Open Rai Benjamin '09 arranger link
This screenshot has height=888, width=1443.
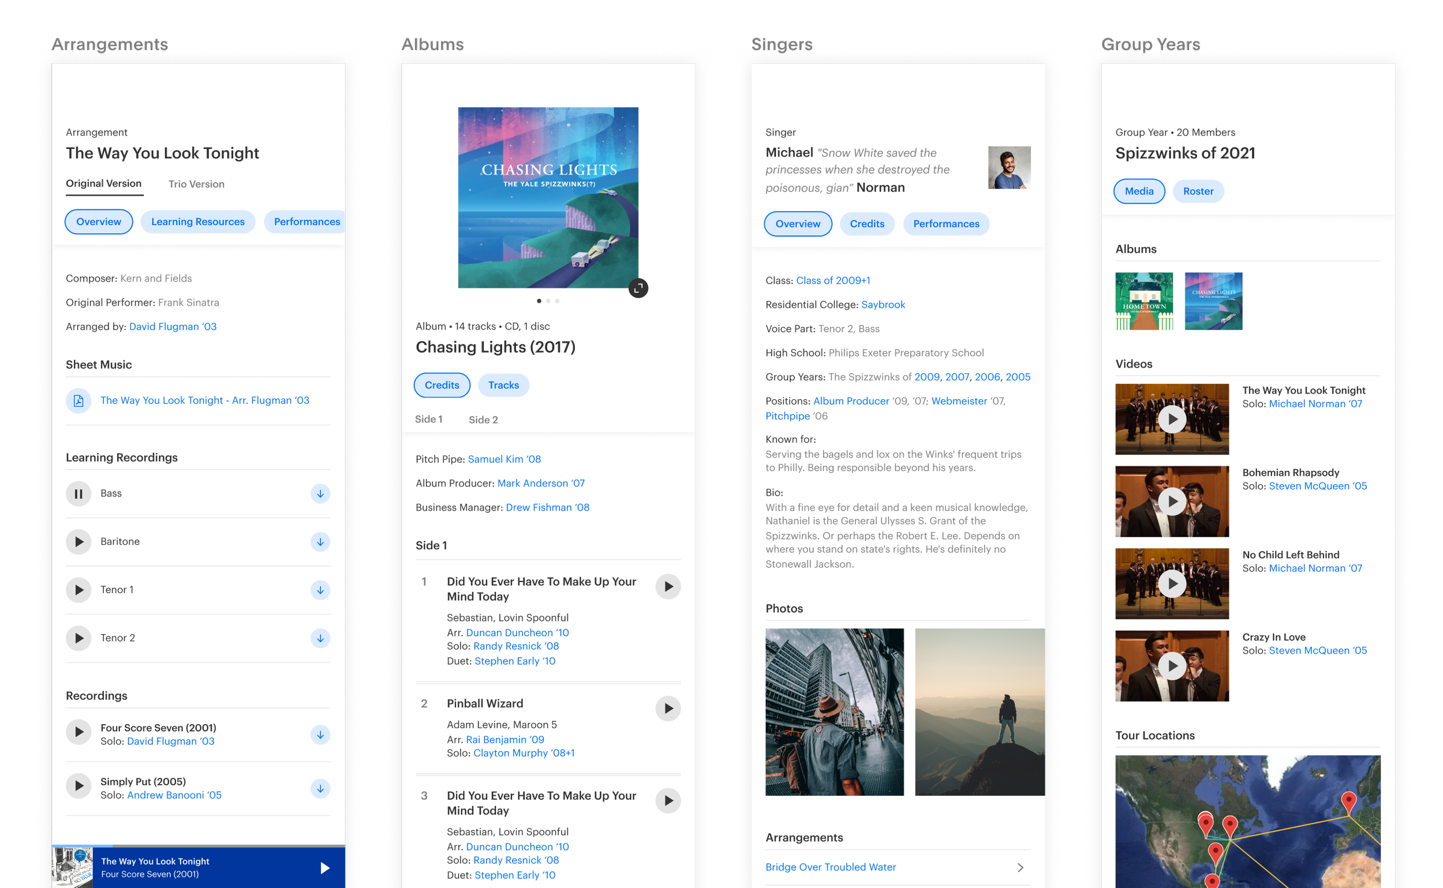[505, 740]
